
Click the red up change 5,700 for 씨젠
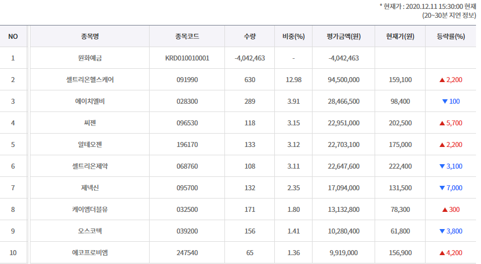tap(451, 123)
